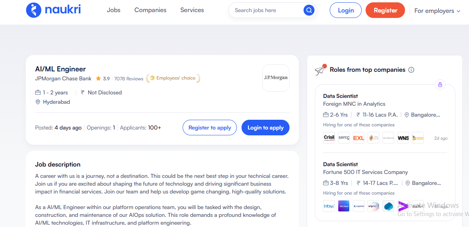Click the Serco logo
Image resolution: width=469 pixels, height=227 pixels.
344,138
